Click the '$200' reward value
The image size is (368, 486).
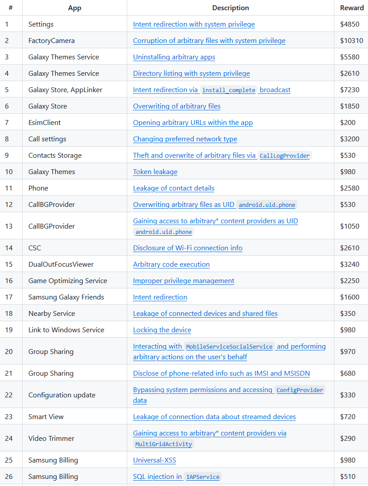pos(348,123)
